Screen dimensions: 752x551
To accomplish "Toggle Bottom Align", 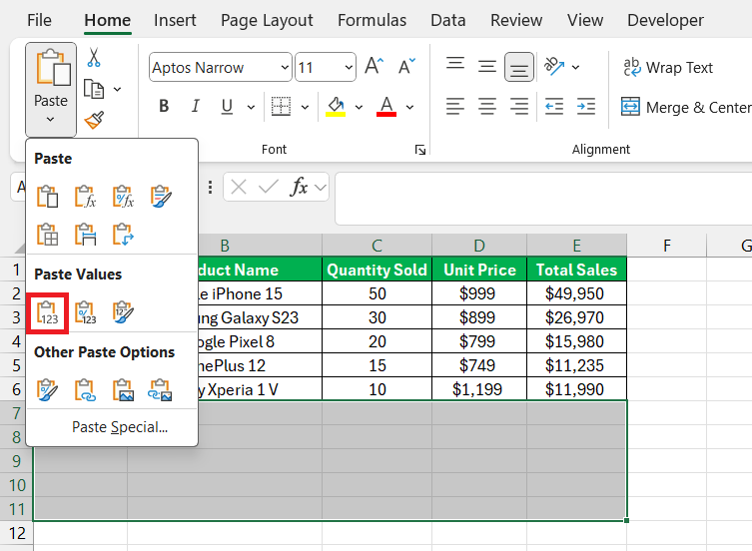I will [519, 67].
